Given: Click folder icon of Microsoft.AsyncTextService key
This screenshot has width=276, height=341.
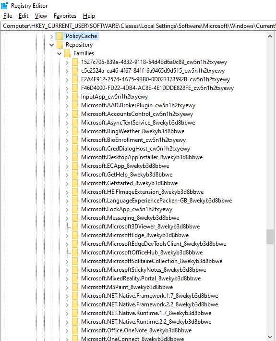Looking at the screenshot, I should [75, 123].
